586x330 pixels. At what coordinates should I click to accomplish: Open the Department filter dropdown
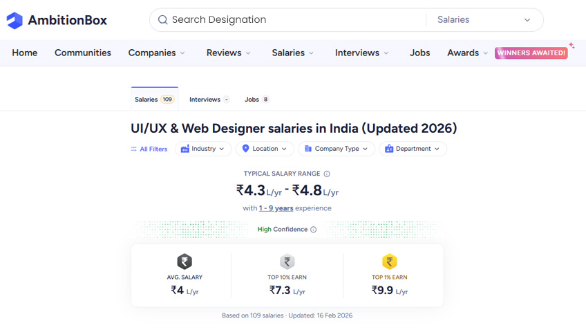413,149
